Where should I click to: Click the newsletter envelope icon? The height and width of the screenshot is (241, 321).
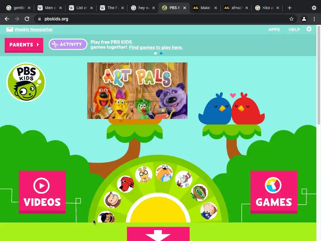[x=9, y=29]
